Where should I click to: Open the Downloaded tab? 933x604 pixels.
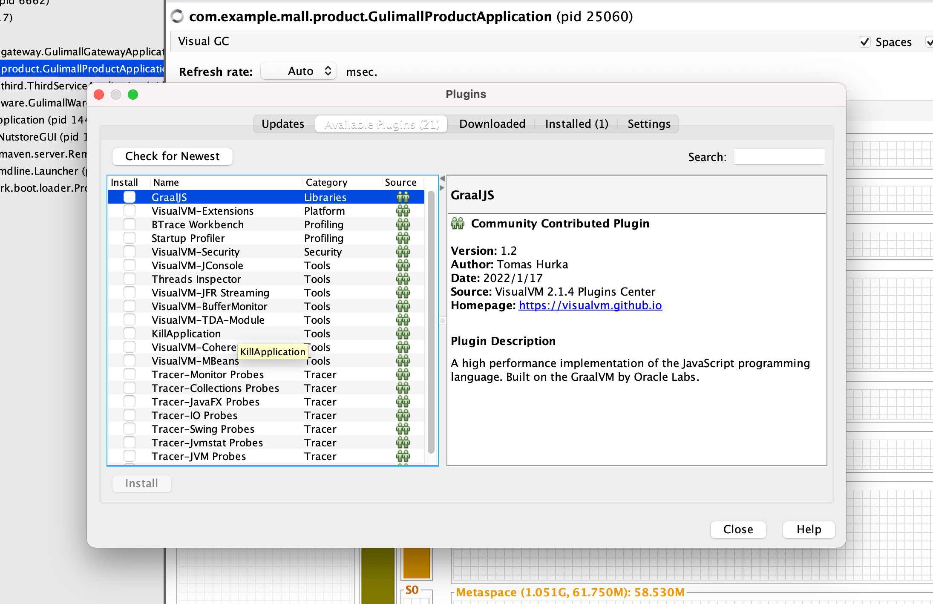tap(492, 124)
